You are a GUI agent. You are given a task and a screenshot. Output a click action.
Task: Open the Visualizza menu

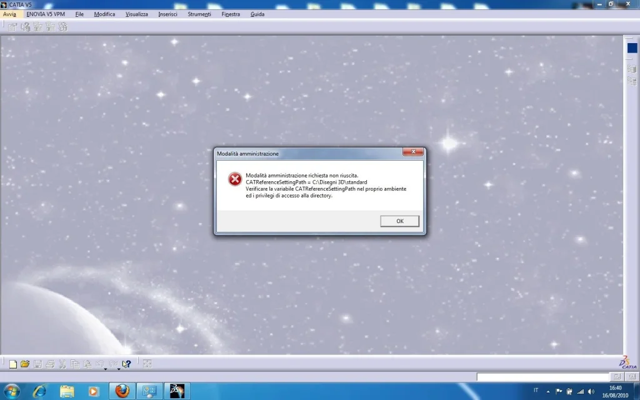pyautogui.click(x=137, y=14)
